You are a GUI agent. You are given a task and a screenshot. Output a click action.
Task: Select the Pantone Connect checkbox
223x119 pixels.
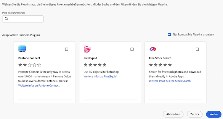click(x=67, y=49)
